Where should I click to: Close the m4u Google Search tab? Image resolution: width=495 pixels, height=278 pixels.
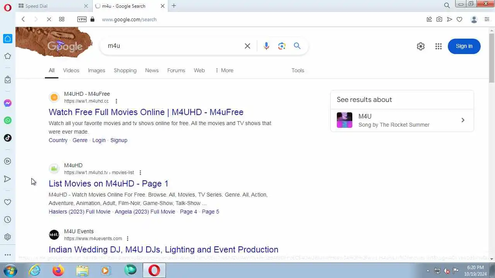(x=162, y=6)
